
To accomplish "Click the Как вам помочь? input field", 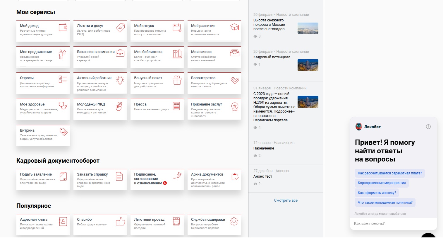I will [393, 224].
